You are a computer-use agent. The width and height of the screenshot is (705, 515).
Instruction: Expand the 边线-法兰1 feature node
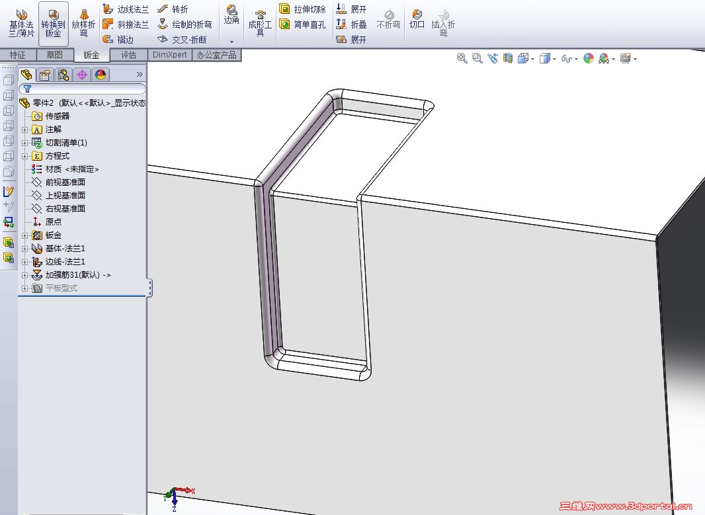24,262
